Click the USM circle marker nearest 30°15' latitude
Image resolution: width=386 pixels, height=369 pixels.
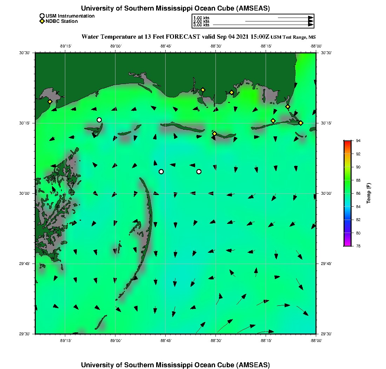click(x=99, y=120)
